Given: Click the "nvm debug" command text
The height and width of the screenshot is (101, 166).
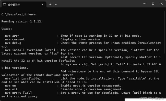Looking at the screenshot, I should pyautogui.click(x=13, y=43).
